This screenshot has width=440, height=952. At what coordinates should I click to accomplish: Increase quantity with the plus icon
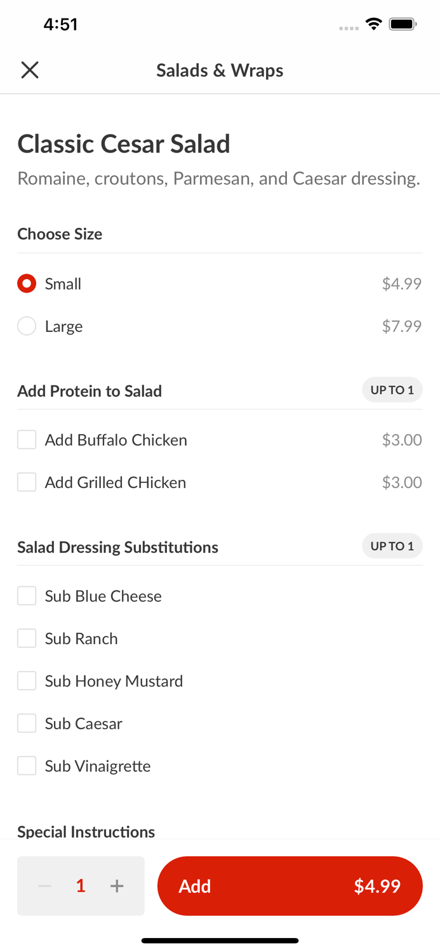[x=117, y=886]
